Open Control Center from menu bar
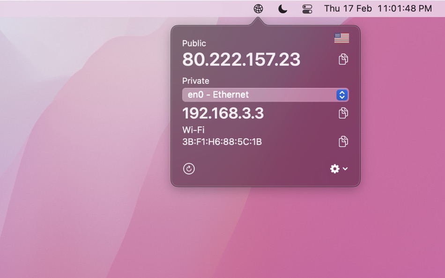Viewport: 445px width, 278px height. (x=307, y=9)
